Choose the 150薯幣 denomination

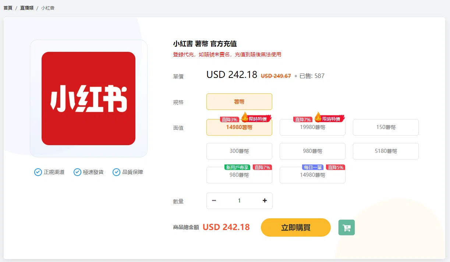(386, 128)
